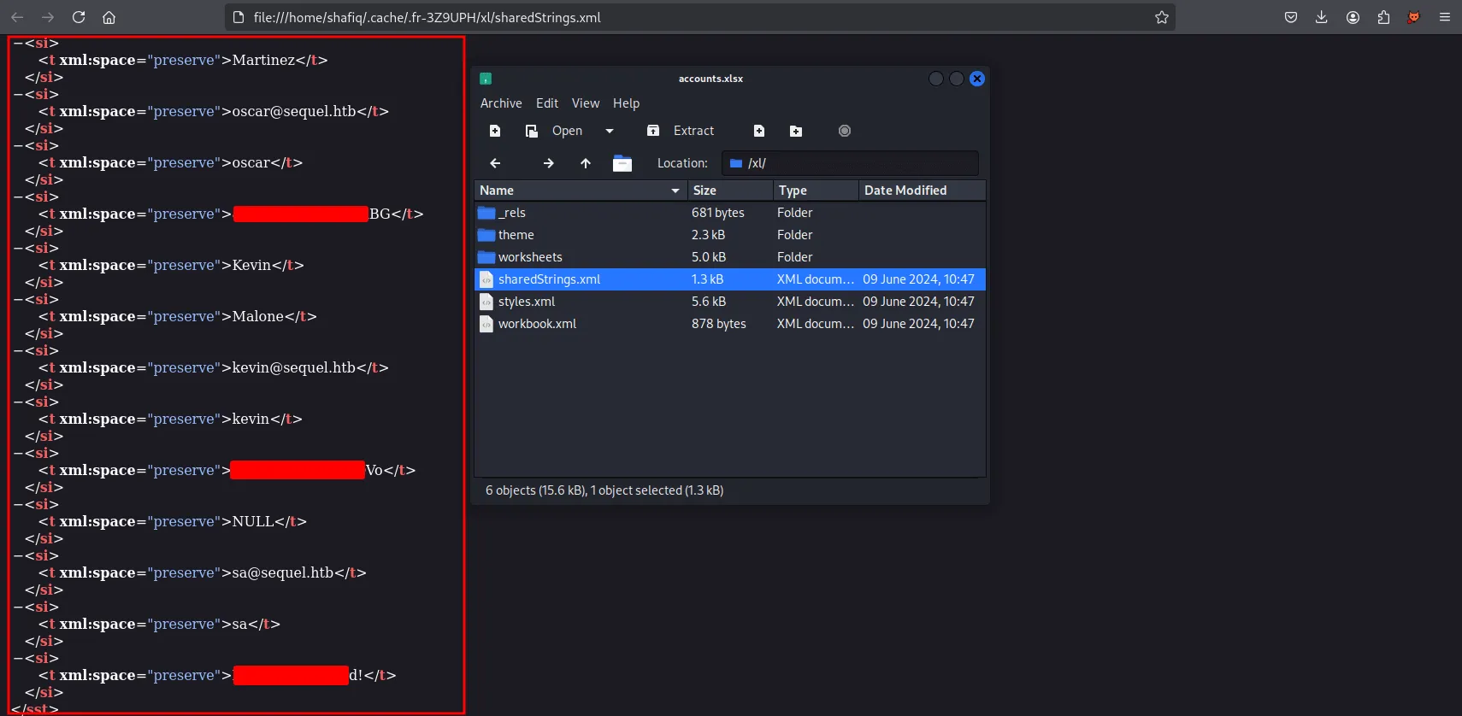Toggle sort order arrow on Name column
The height and width of the screenshot is (716, 1462).
point(675,191)
